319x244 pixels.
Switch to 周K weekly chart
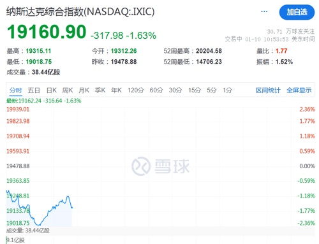pyautogui.click(x=68, y=90)
